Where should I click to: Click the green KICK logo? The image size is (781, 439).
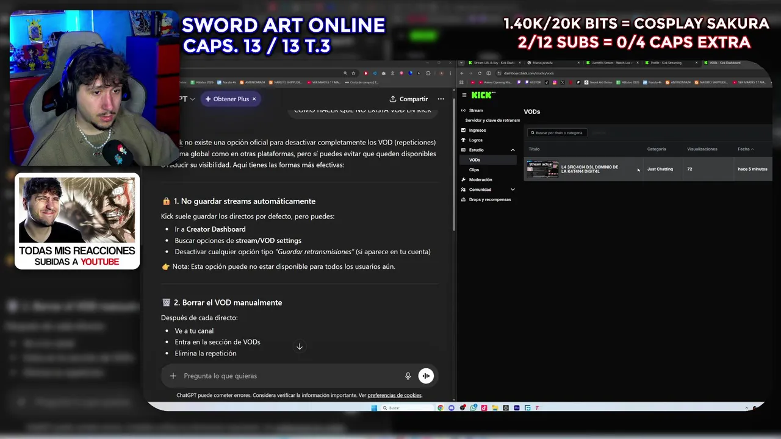pyautogui.click(x=483, y=95)
